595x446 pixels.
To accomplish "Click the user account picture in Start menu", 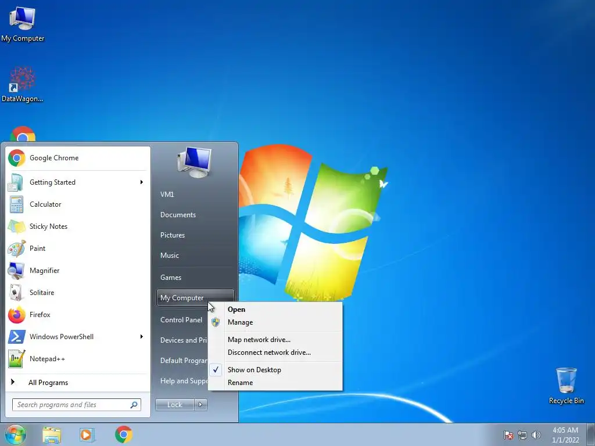I will 194,163.
